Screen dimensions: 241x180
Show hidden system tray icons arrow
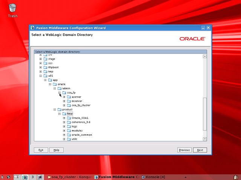(x=186, y=177)
